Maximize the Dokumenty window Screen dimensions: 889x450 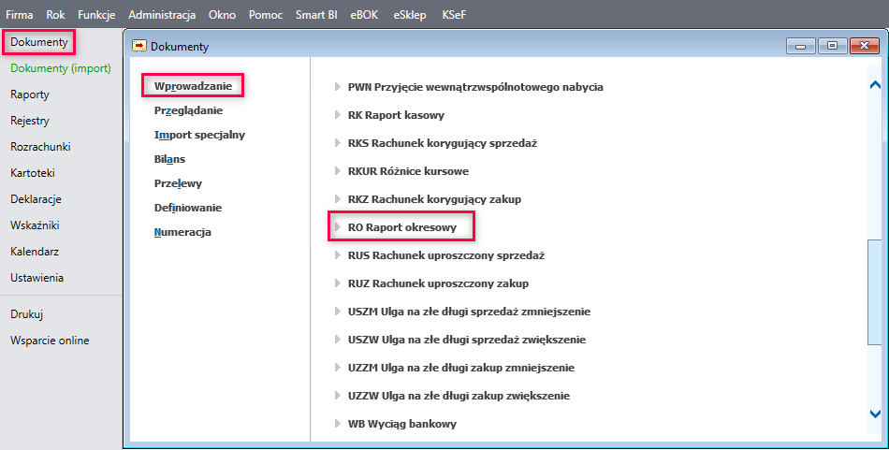(x=832, y=46)
